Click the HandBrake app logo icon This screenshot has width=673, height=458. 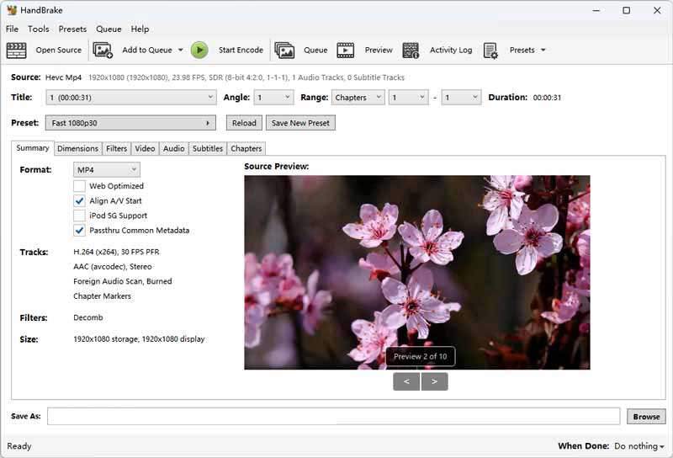pos(12,10)
